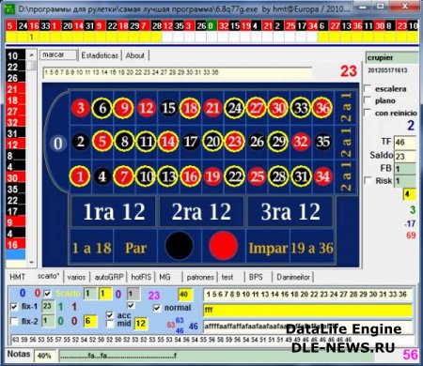The width and height of the screenshot is (423, 366).
Task: Click the red circle bet on the table
Action: (x=223, y=246)
